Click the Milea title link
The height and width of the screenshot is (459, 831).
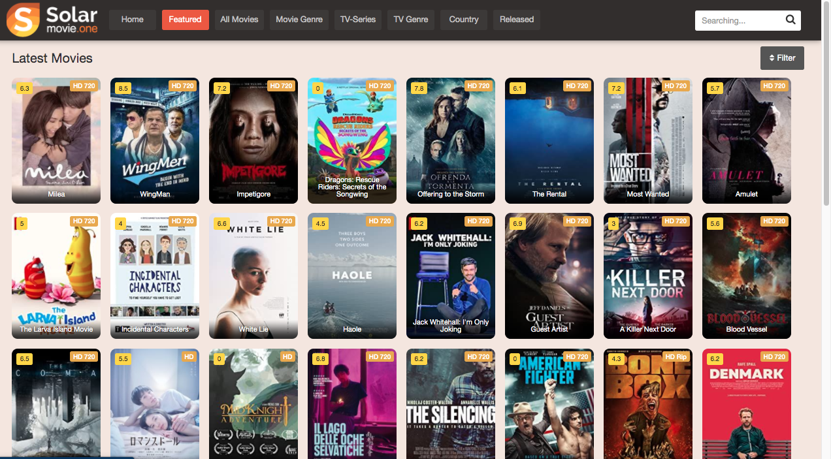coord(56,194)
